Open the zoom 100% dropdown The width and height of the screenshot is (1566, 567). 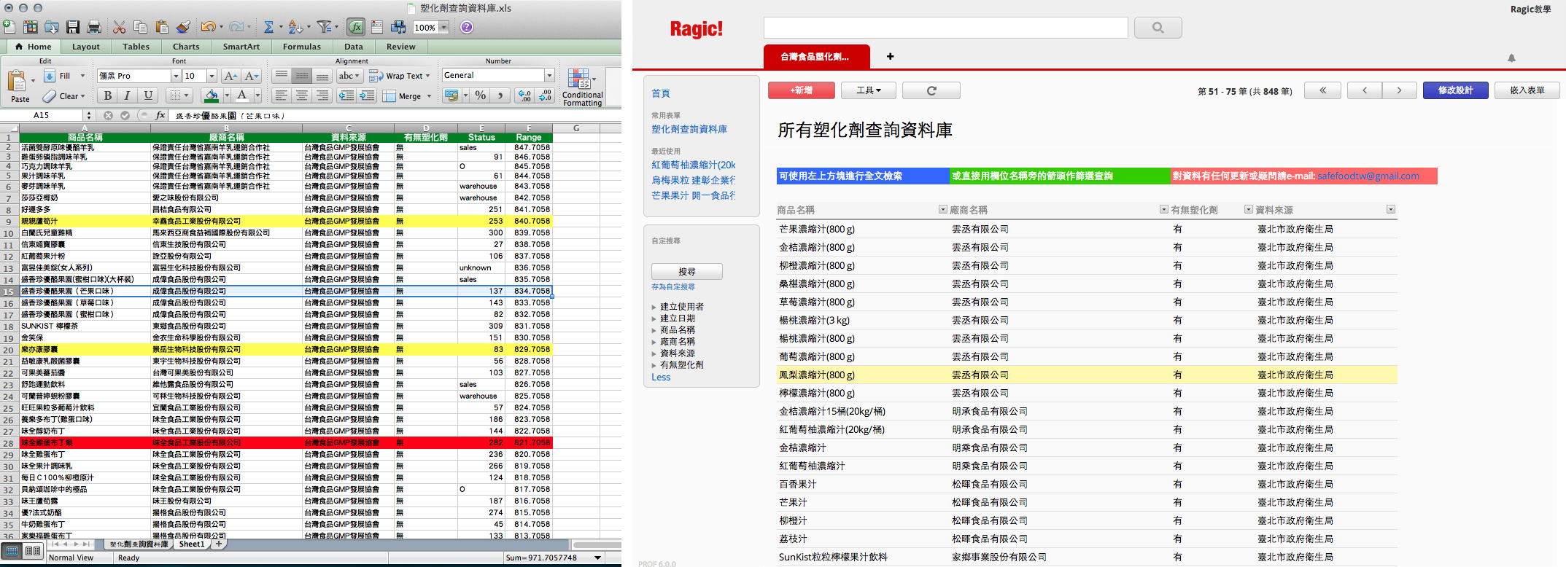point(442,28)
